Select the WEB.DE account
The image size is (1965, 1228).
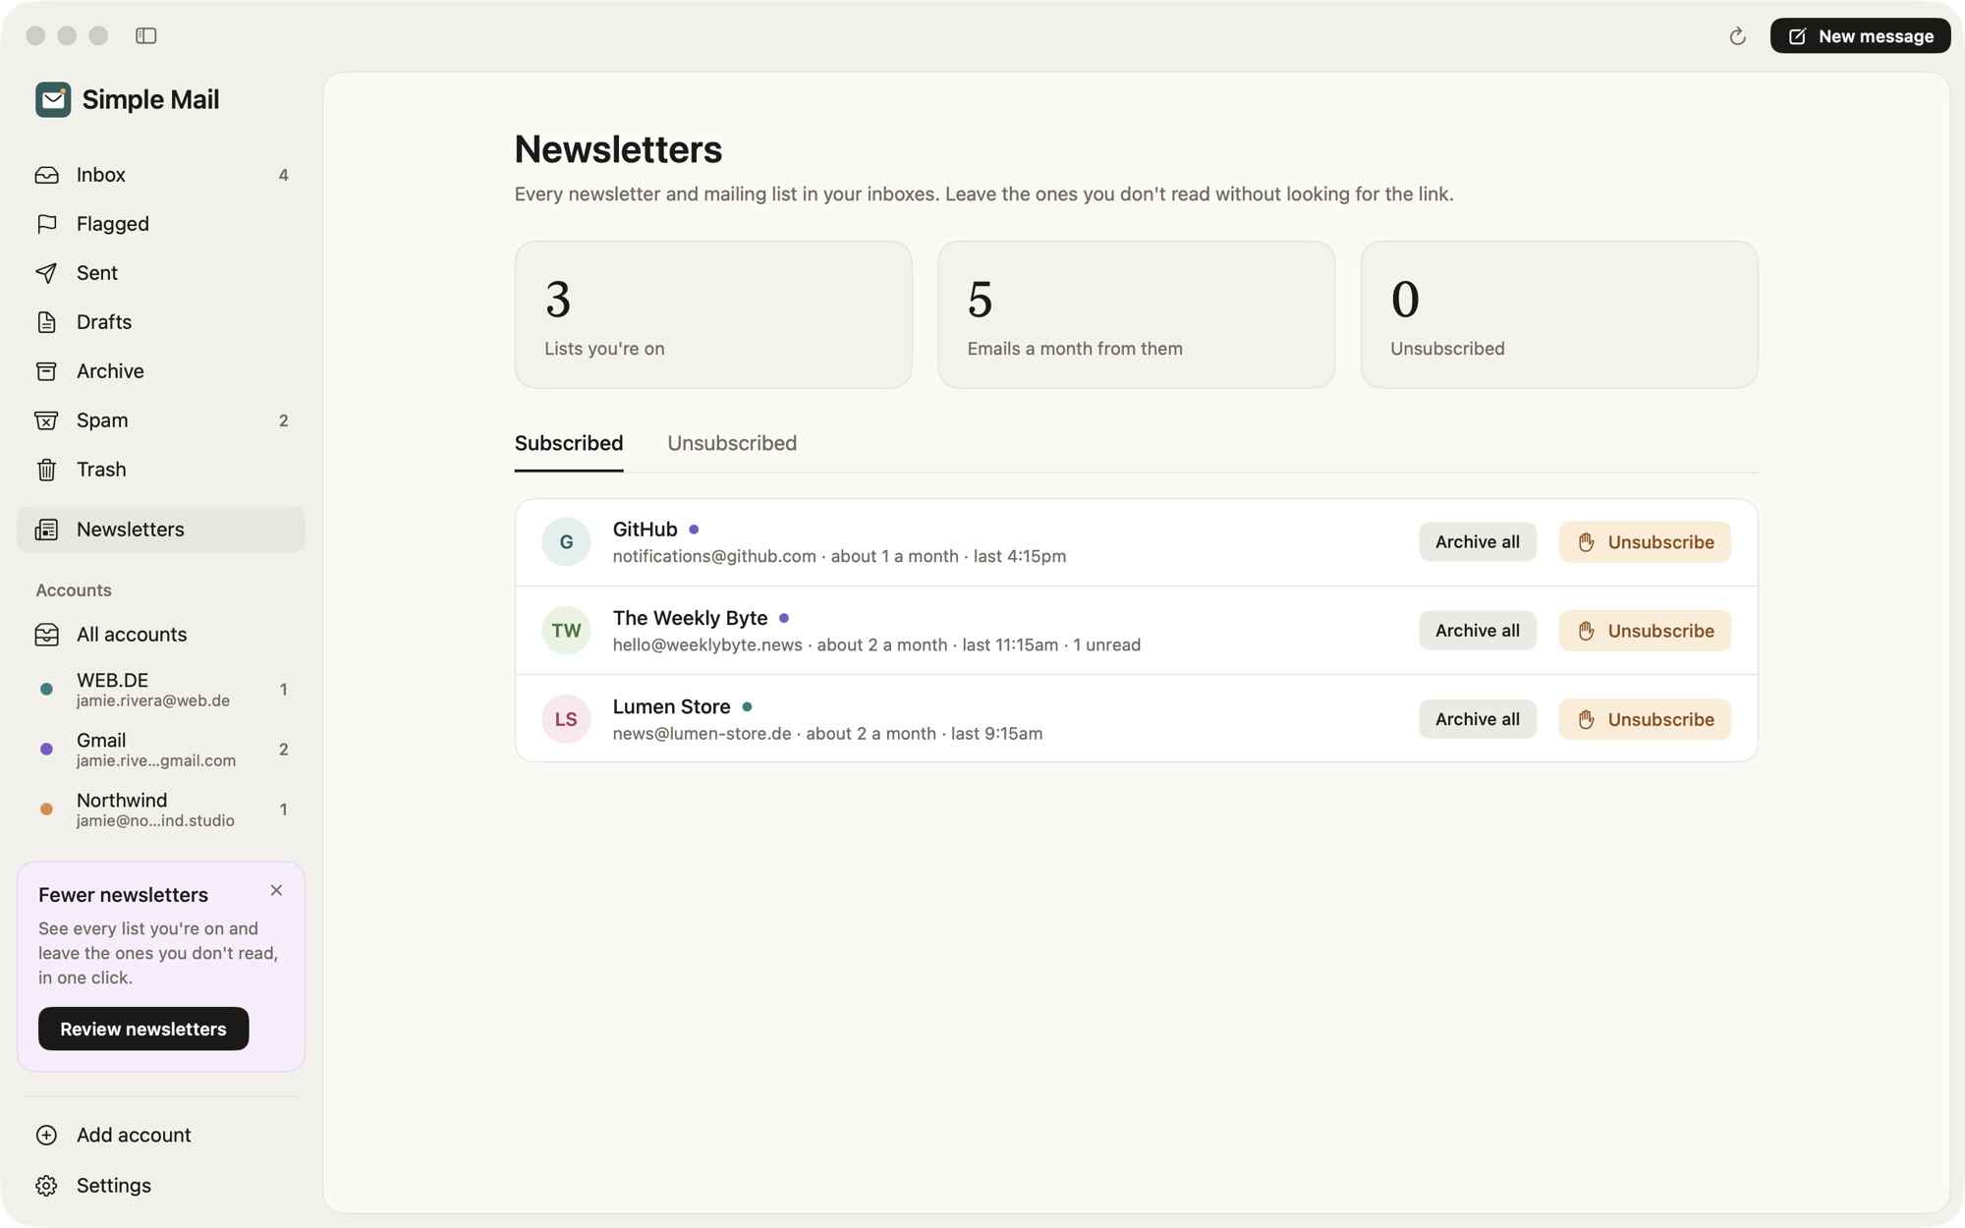coord(161,690)
